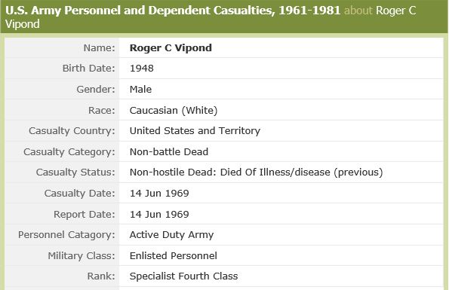Screen dimensions: 449x290
Task: Select the Birth Date value 1948
Action: (x=141, y=69)
